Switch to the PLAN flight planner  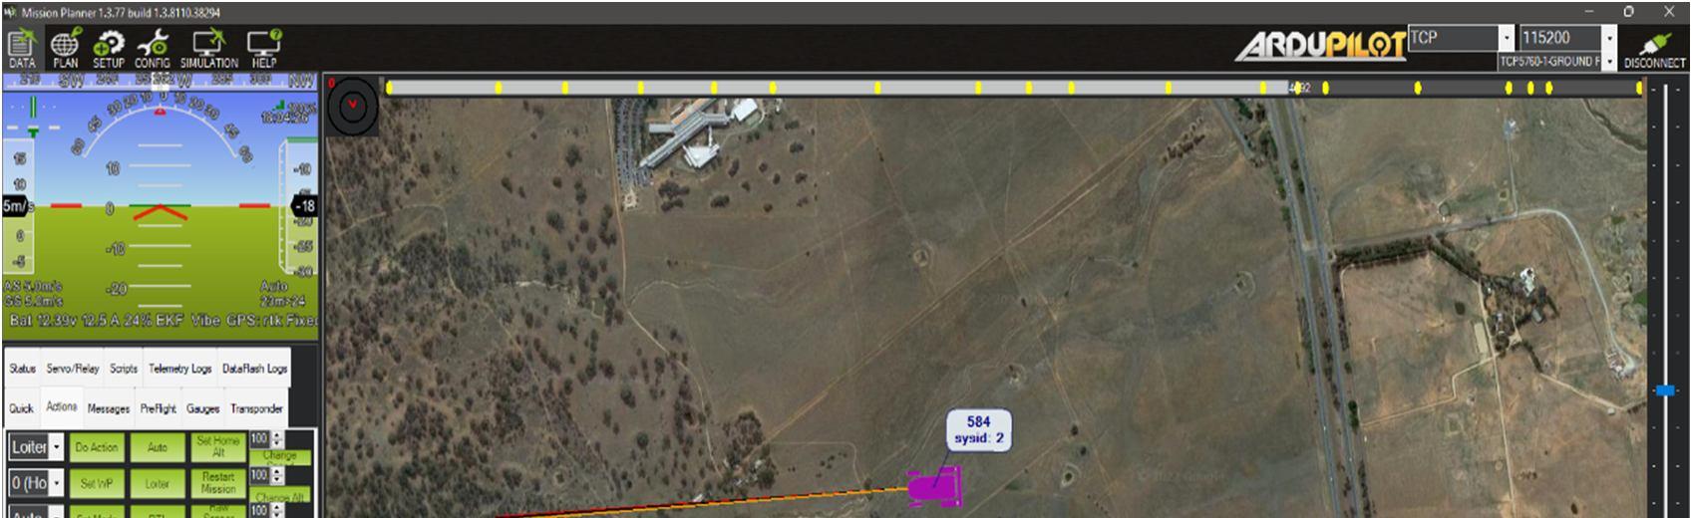point(65,49)
